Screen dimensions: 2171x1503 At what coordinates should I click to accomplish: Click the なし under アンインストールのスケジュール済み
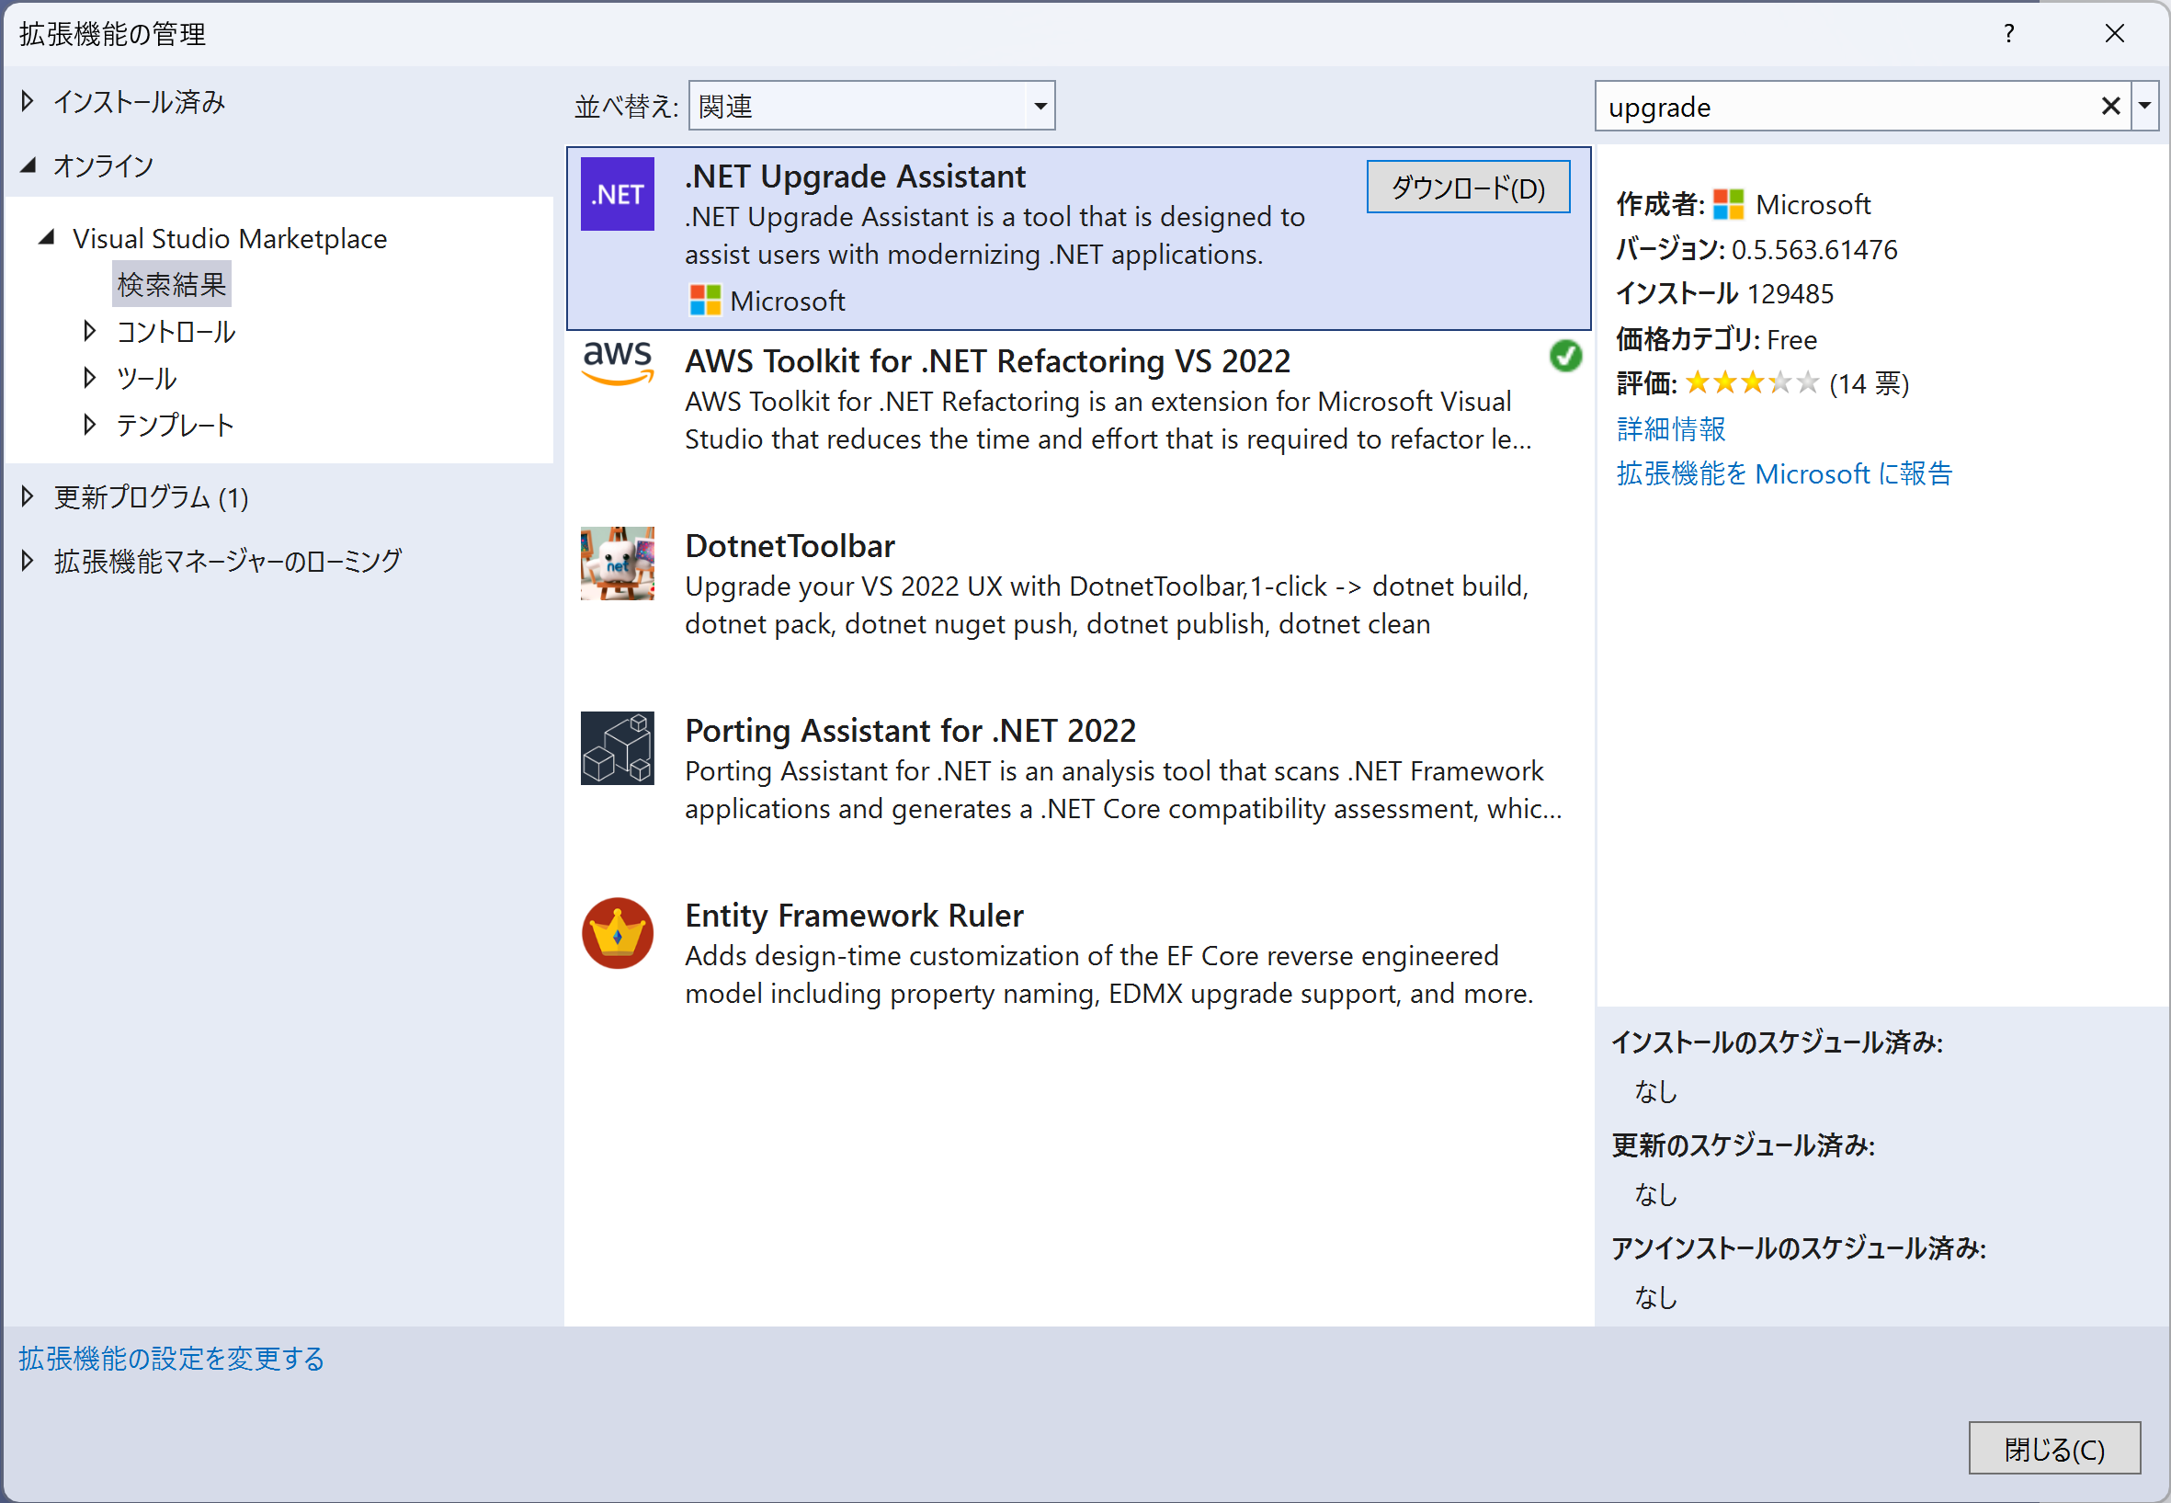[x=1656, y=1297]
